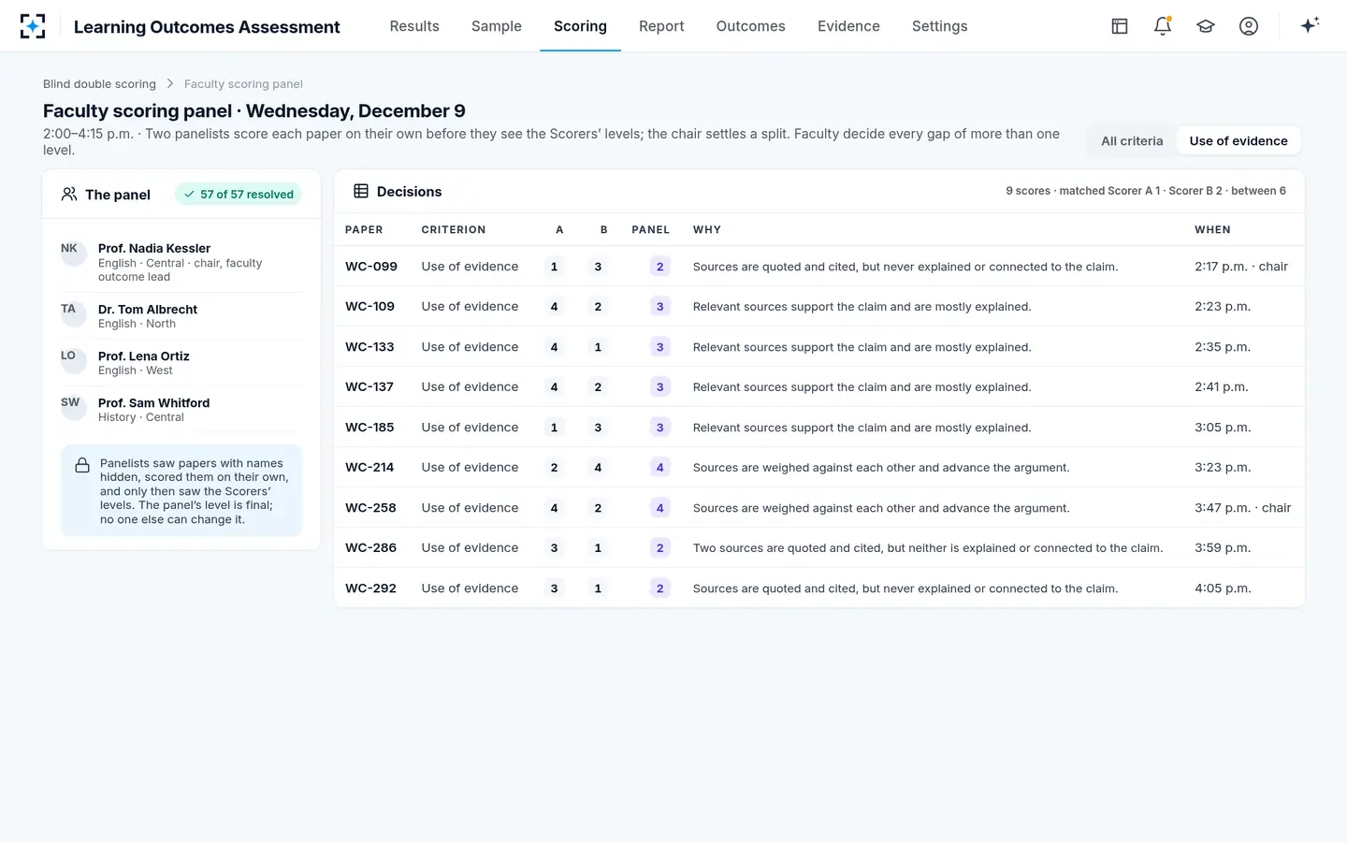
Task: Open the AI sparkle assistant icon
Action: point(1310,25)
